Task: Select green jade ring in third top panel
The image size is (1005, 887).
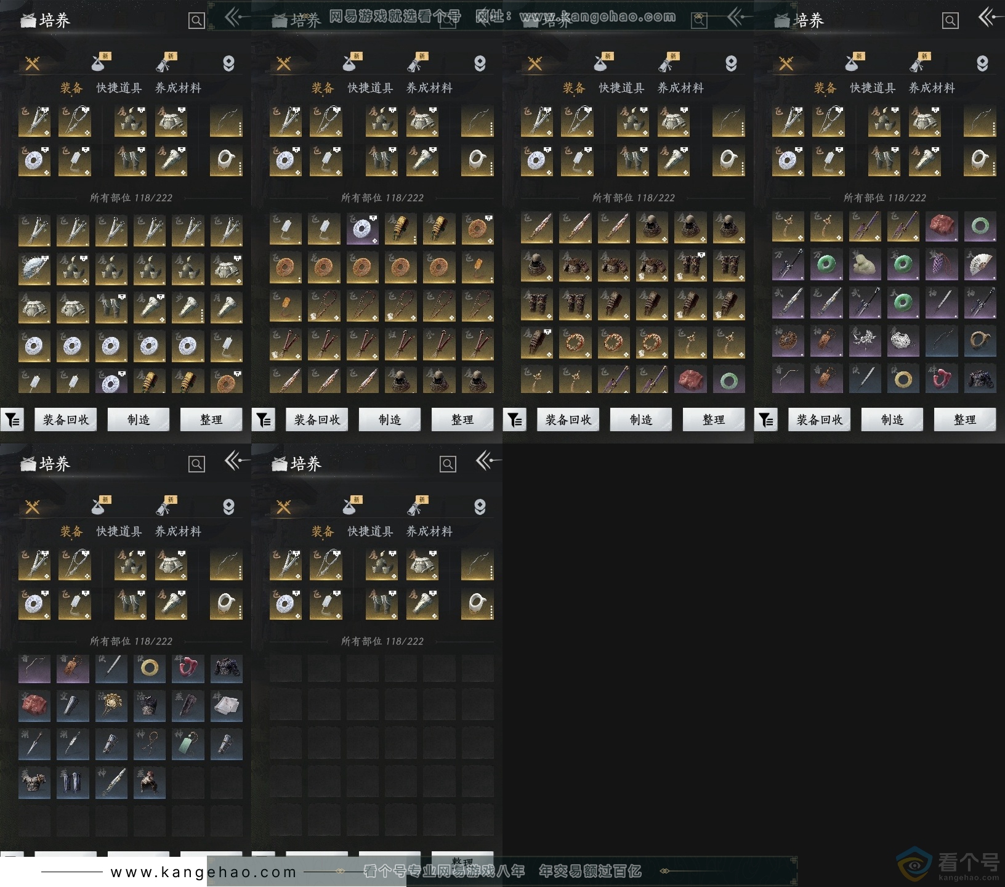Action: [x=729, y=380]
